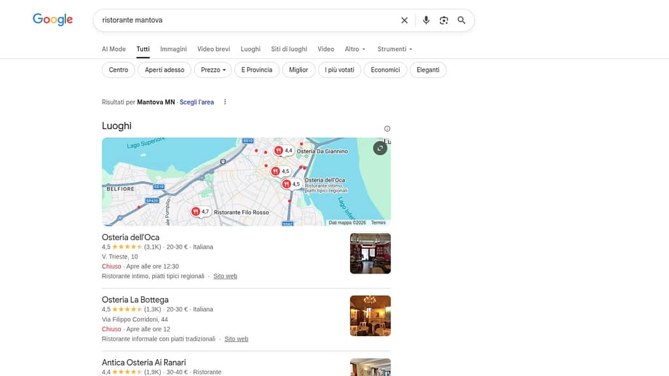The height and width of the screenshot is (376, 669).
Task: Choose the Economici filter chip
Action: [385, 70]
